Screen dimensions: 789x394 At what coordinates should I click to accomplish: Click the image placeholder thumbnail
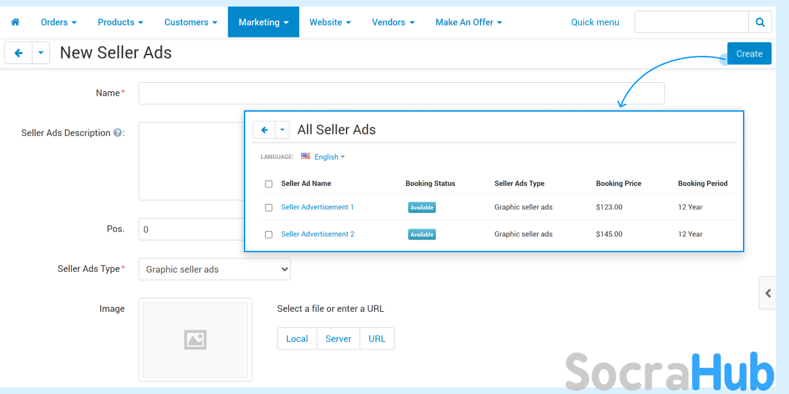click(x=195, y=339)
